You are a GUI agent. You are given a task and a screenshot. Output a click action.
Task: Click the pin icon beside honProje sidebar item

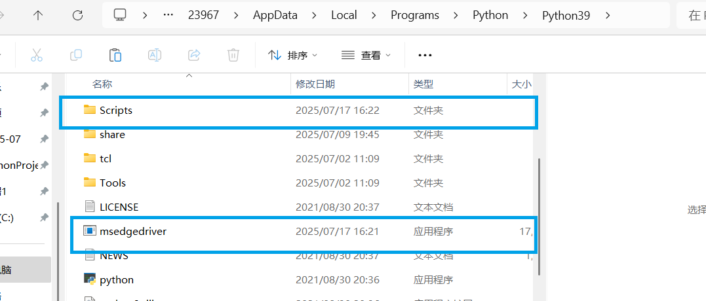point(44,166)
